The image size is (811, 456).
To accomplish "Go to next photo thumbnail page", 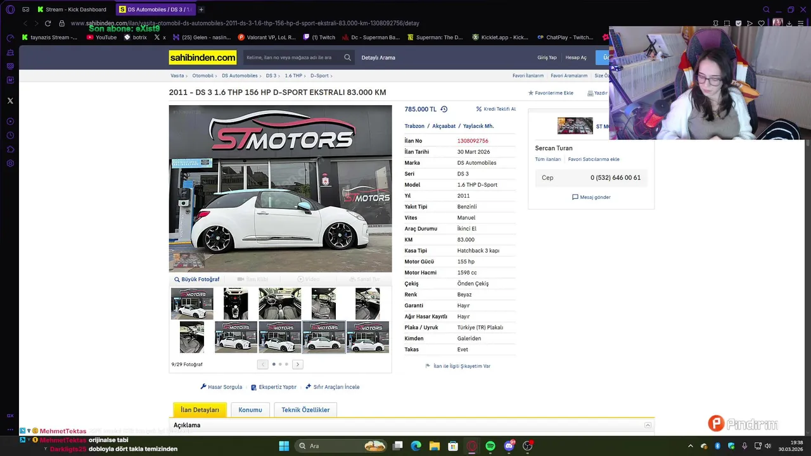I will [x=297, y=364].
